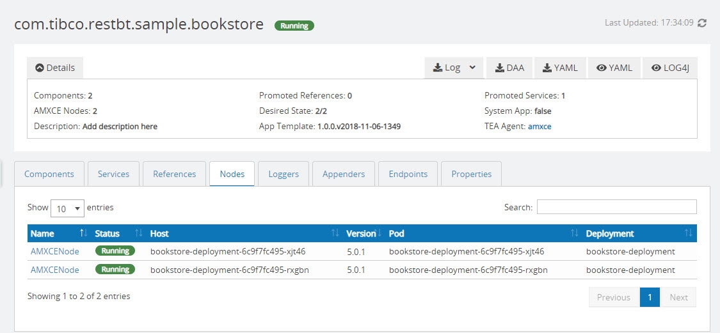Download the YAML file
Screen dimensions: 720x333
[x=560, y=68]
